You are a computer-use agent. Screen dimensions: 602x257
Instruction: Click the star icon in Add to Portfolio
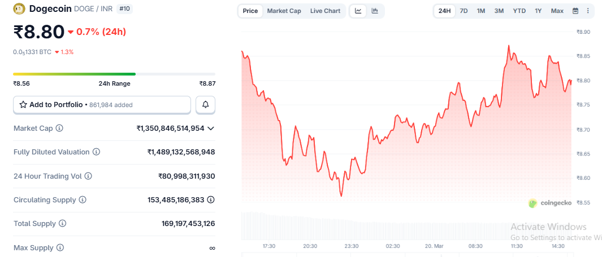(23, 105)
